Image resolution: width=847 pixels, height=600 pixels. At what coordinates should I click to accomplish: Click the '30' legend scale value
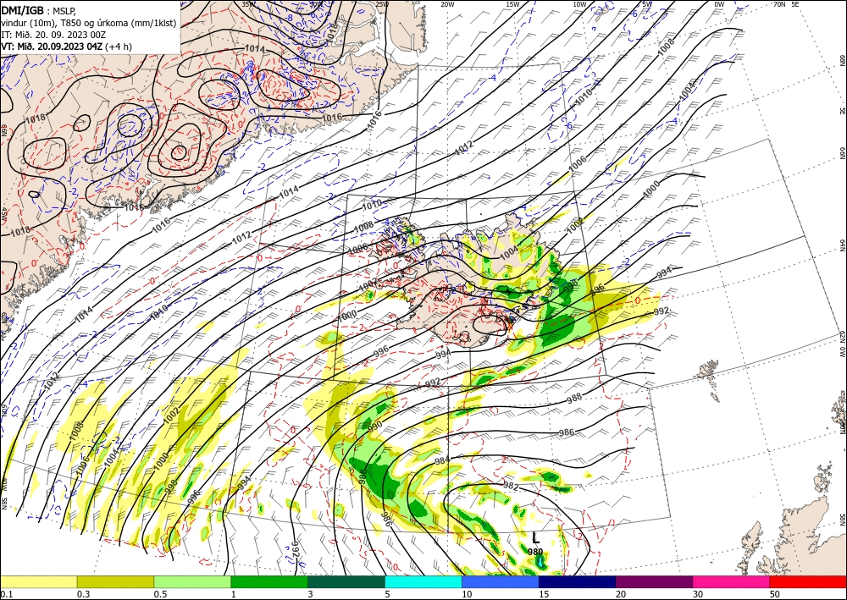pyautogui.click(x=698, y=594)
